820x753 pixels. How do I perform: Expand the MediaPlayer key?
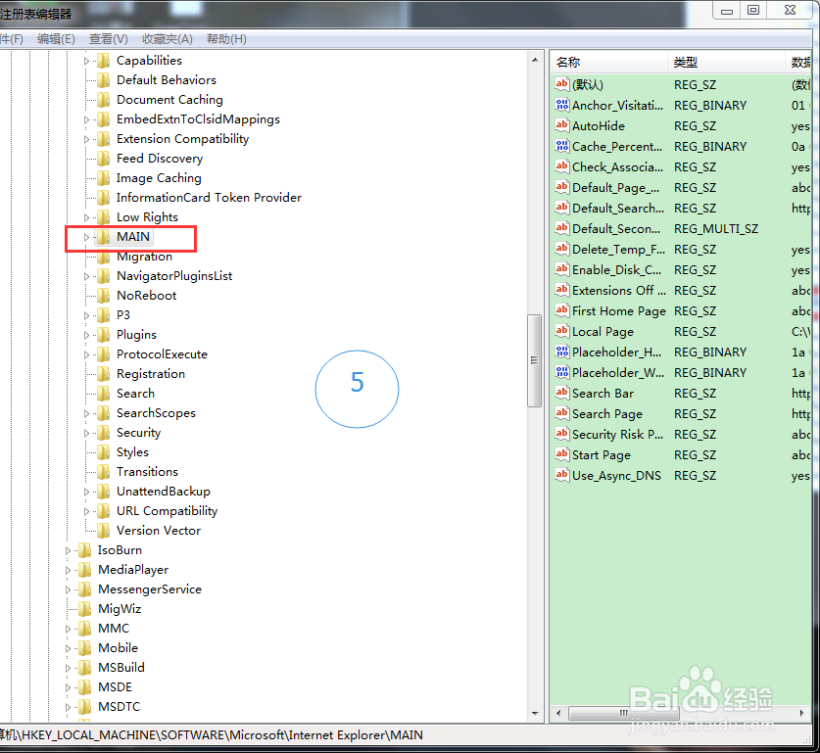[68, 570]
